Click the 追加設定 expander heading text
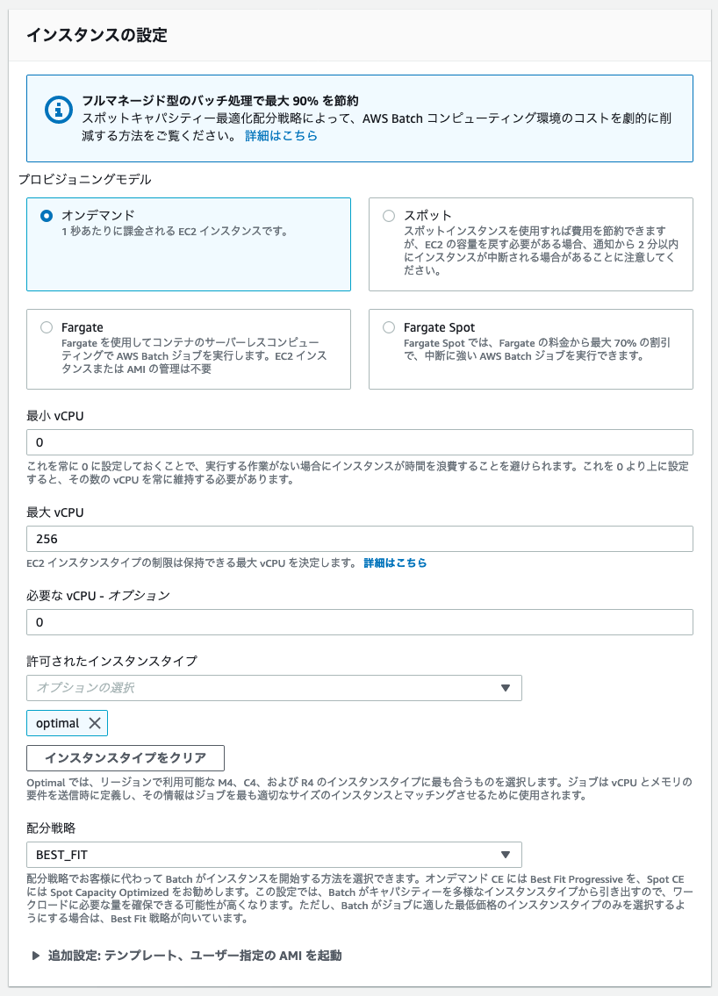 tap(195, 956)
